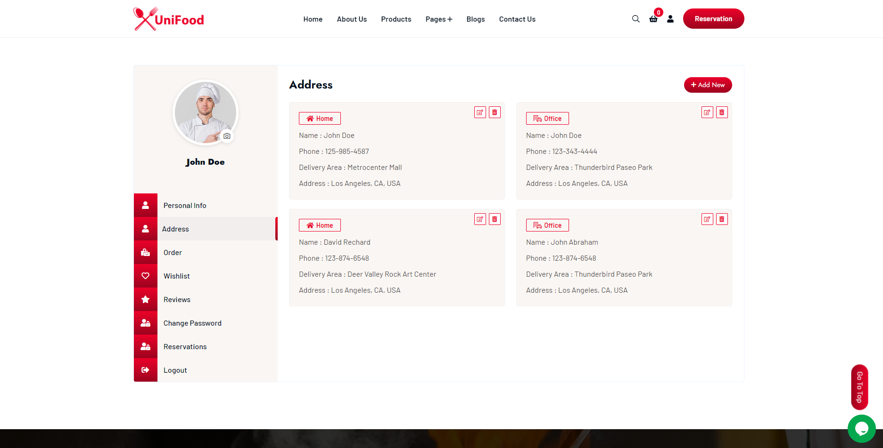Select Wishlist in the sidebar

[x=177, y=276]
